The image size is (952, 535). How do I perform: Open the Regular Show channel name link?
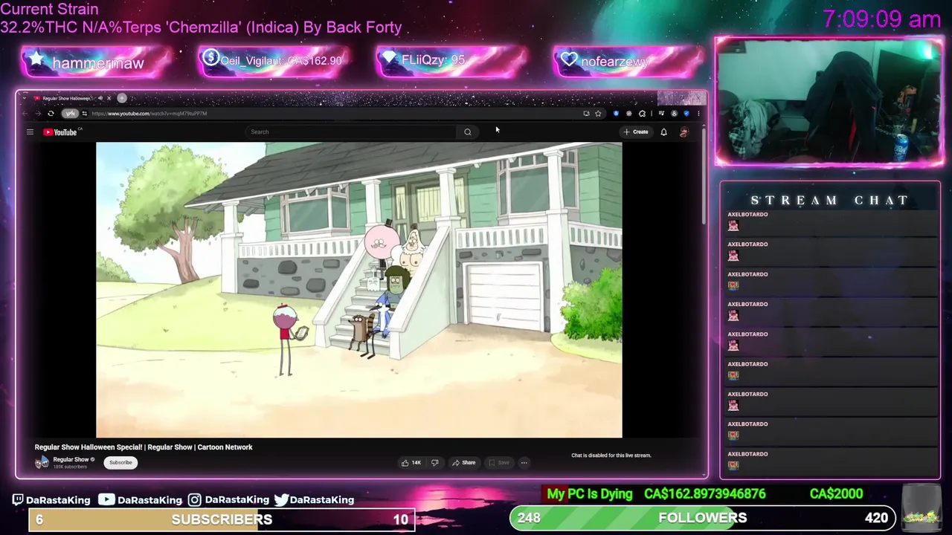71,459
